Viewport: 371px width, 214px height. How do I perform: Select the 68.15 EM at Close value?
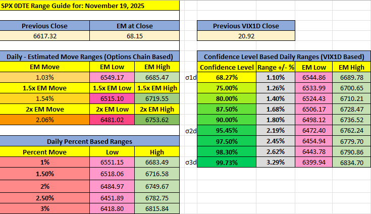click(134, 36)
